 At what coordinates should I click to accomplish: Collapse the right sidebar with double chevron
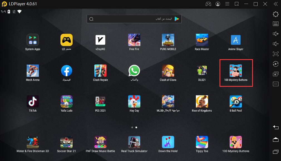276,4
